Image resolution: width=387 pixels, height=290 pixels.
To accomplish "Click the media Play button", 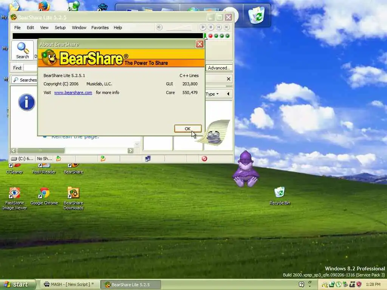I will tap(203, 27).
